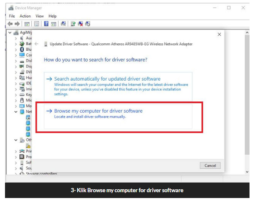Open the Action menu
The width and height of the screenshot is (257, 203).
25,16
